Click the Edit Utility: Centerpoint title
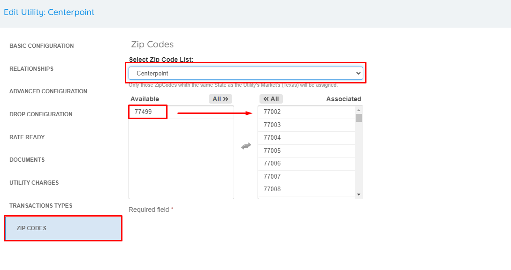 pos(49,12)
